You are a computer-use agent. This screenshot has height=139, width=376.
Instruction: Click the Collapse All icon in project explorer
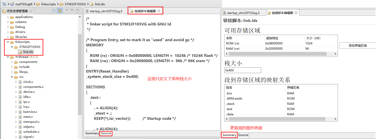coord(54,11)
